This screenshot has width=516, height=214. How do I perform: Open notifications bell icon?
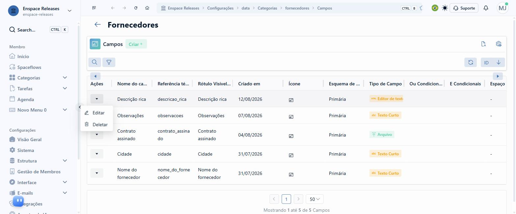tap(486, 8)
